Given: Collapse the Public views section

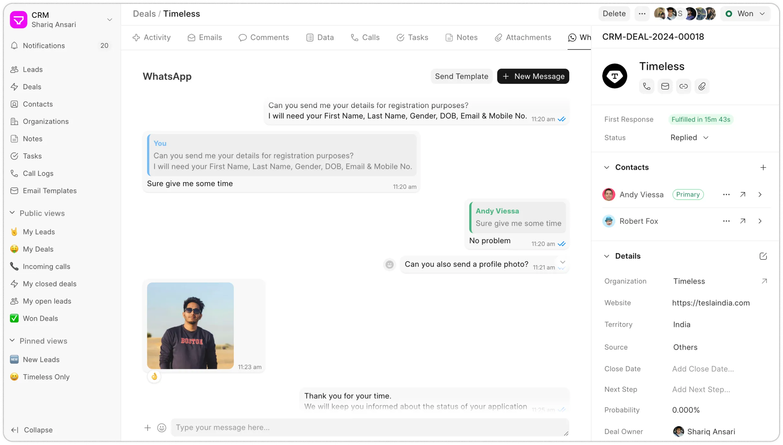Looking at the screenshot, I should point(12,213).
